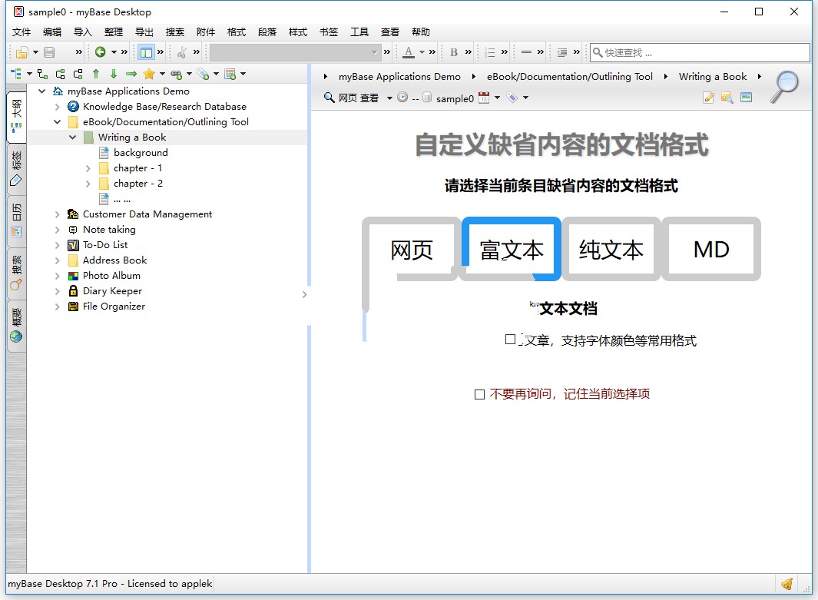The height and width of the screenshot is (600, 818).
Task: Click the pane splitter collapse arrow
Action: tap(305, 295)
